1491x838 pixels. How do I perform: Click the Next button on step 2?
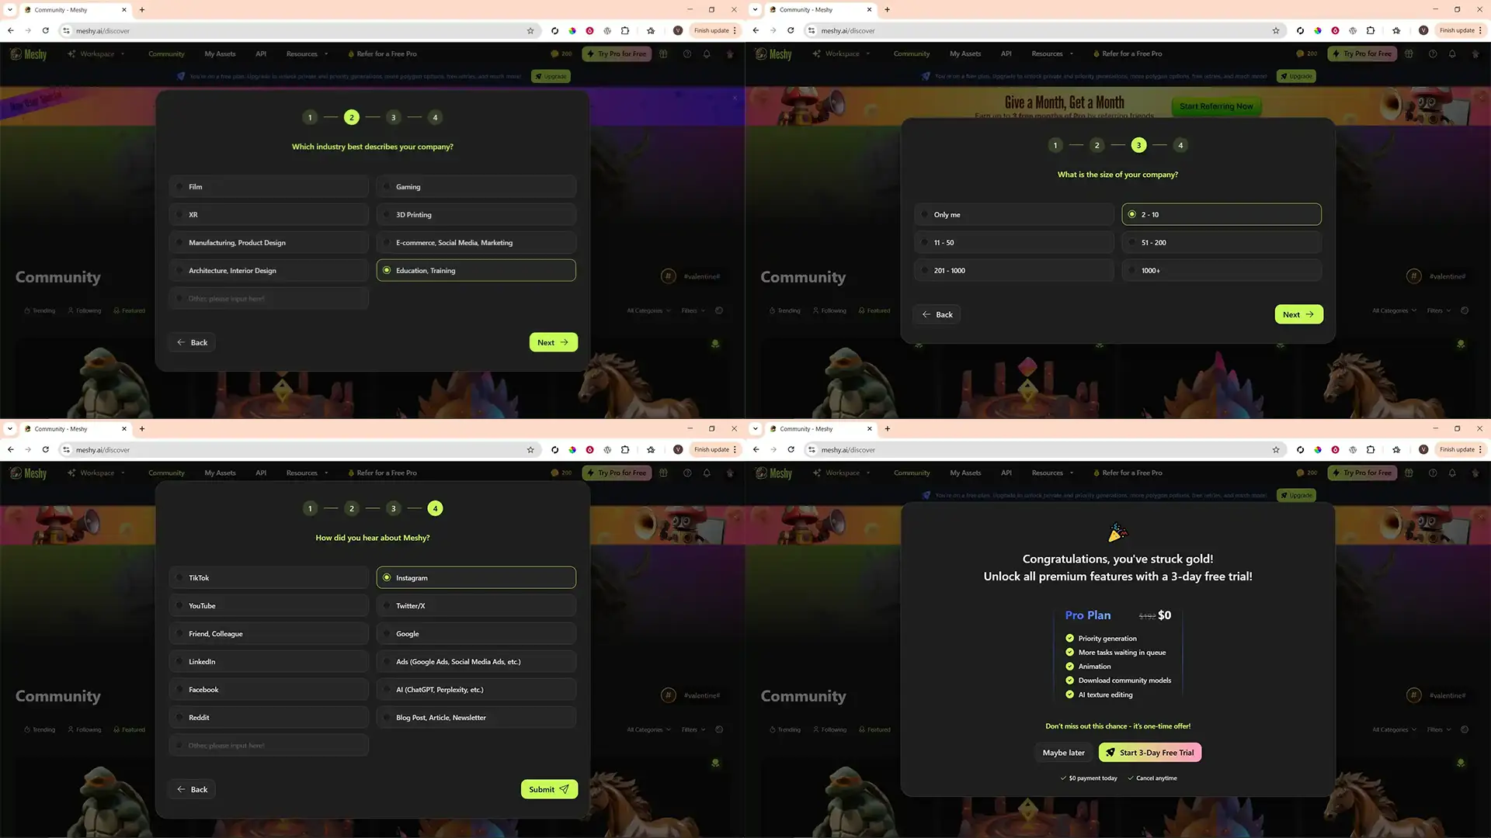coord(553,341)
